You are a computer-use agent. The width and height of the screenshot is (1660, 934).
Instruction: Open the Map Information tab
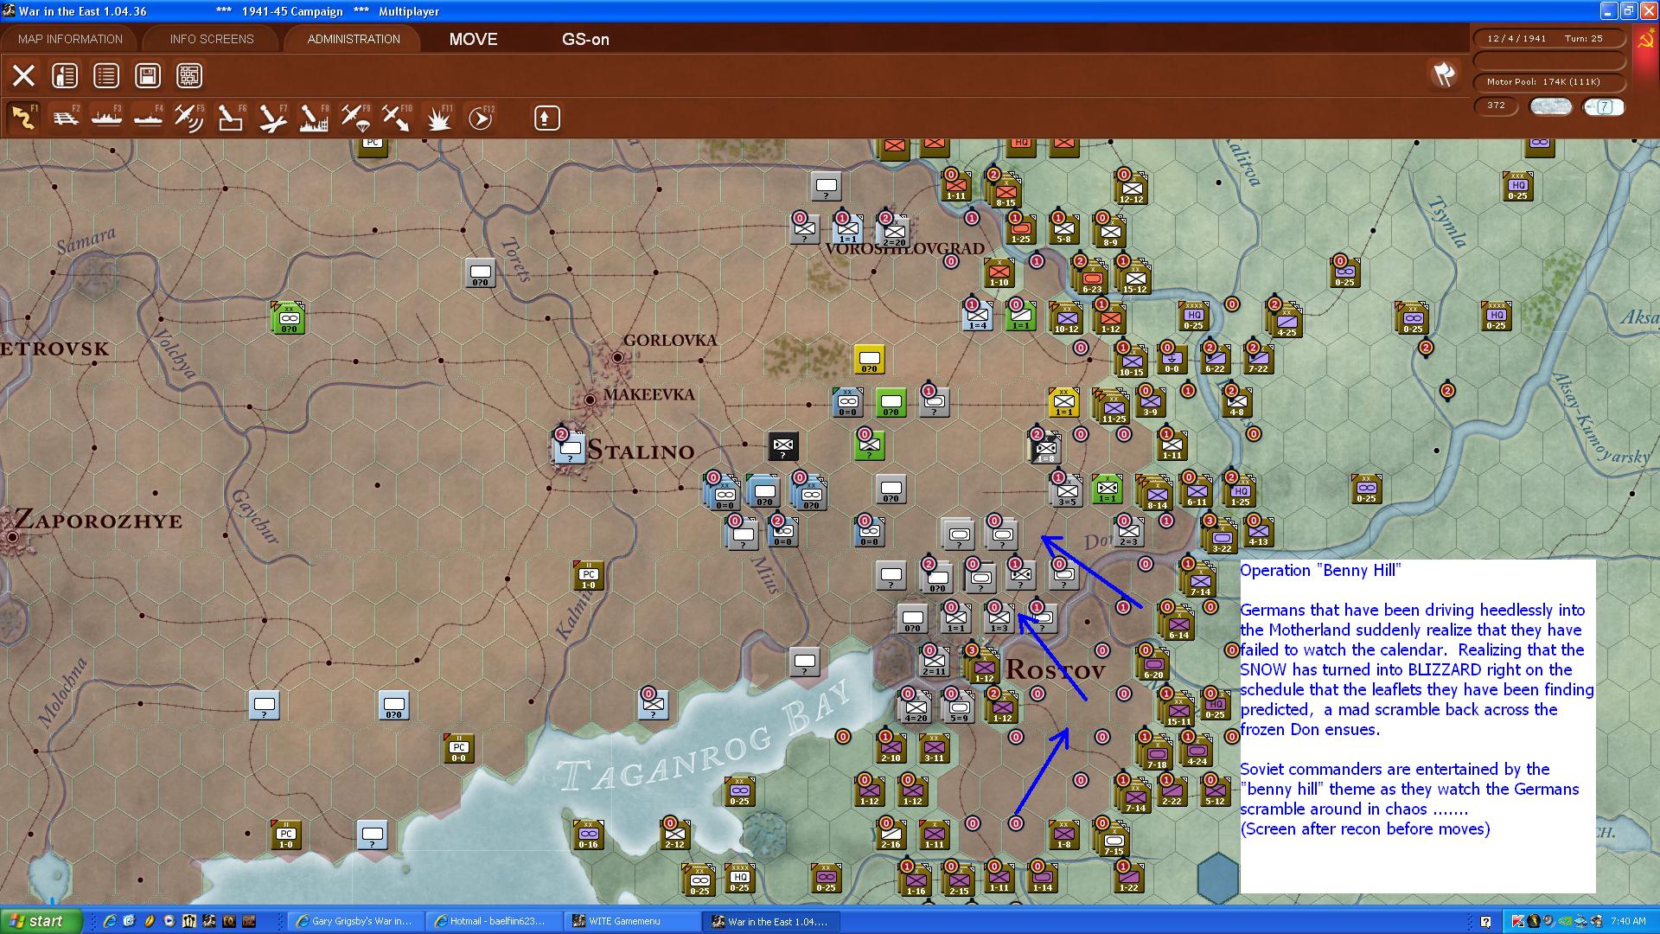pyautogui.click(x=70, y=39)
